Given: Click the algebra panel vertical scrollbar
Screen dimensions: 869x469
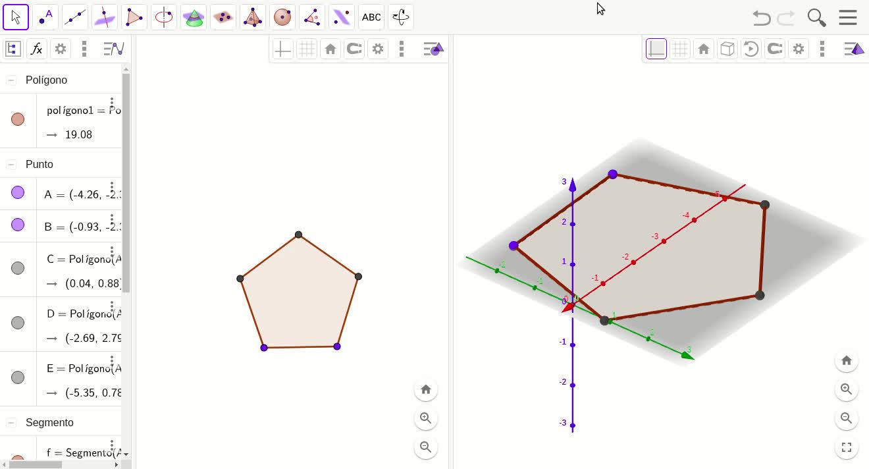Looking at the screenshot, I should point(126,182).
